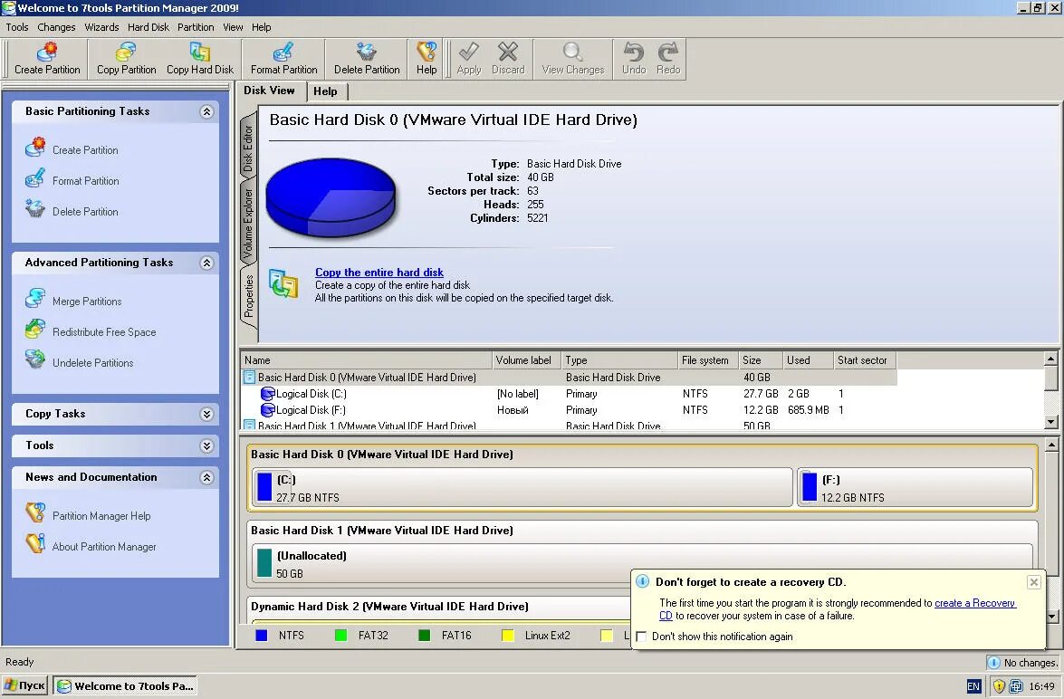Click the disk map scroll-down arrow
The image size is (1064, 699).
coord(1051,617)
